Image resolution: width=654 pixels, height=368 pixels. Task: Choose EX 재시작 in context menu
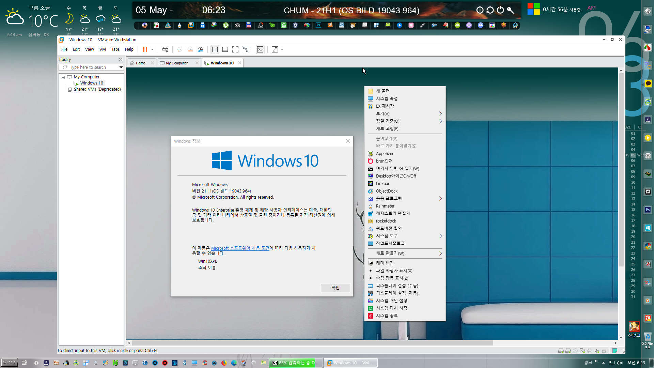point(405,106)
